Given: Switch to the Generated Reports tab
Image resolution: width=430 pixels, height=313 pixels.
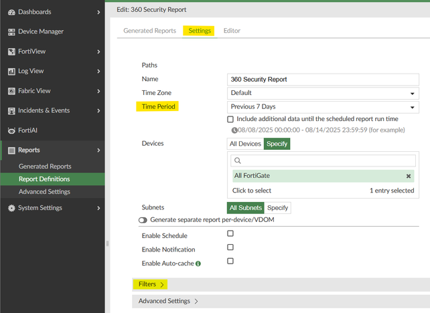Looking at the screenshot, I should coord(149,31).
